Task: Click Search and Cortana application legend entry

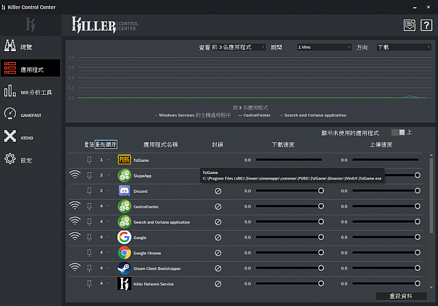Action: tap(313, 115)
